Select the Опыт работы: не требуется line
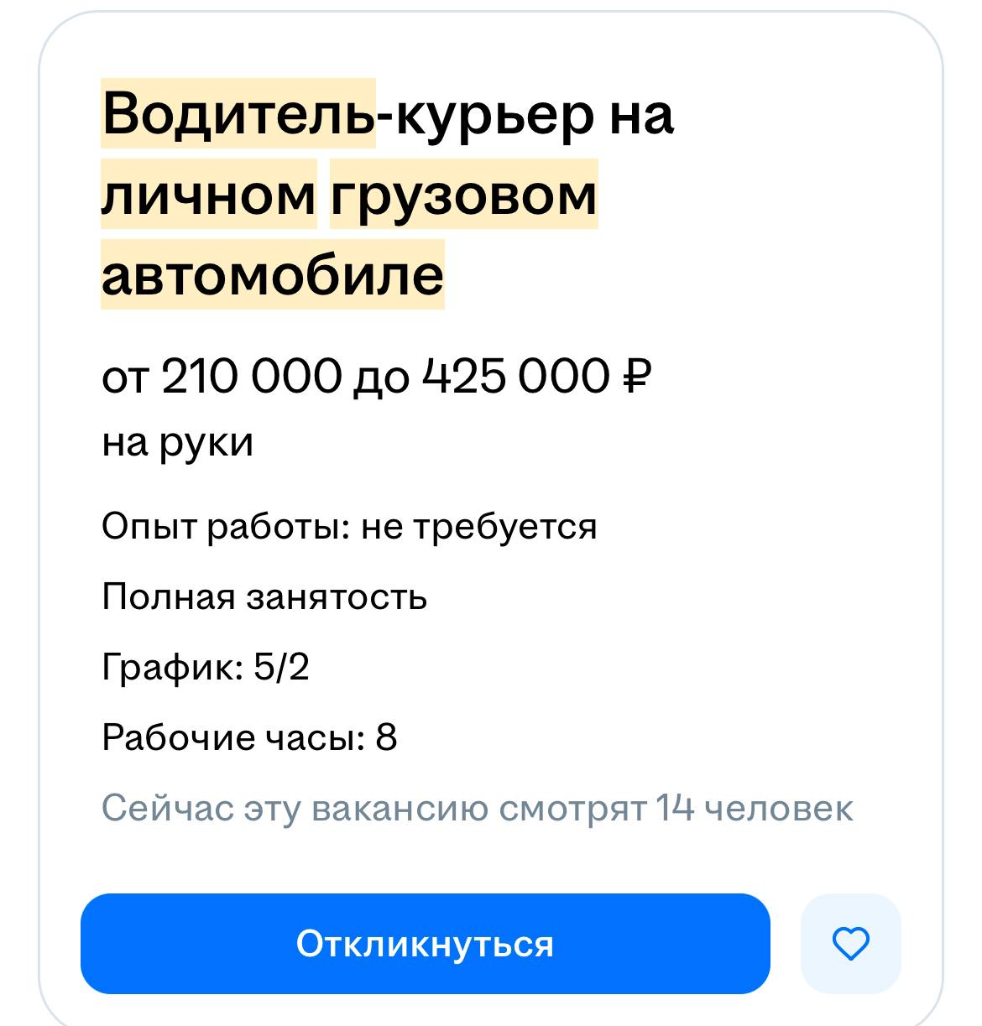 [x=349, y=527]
